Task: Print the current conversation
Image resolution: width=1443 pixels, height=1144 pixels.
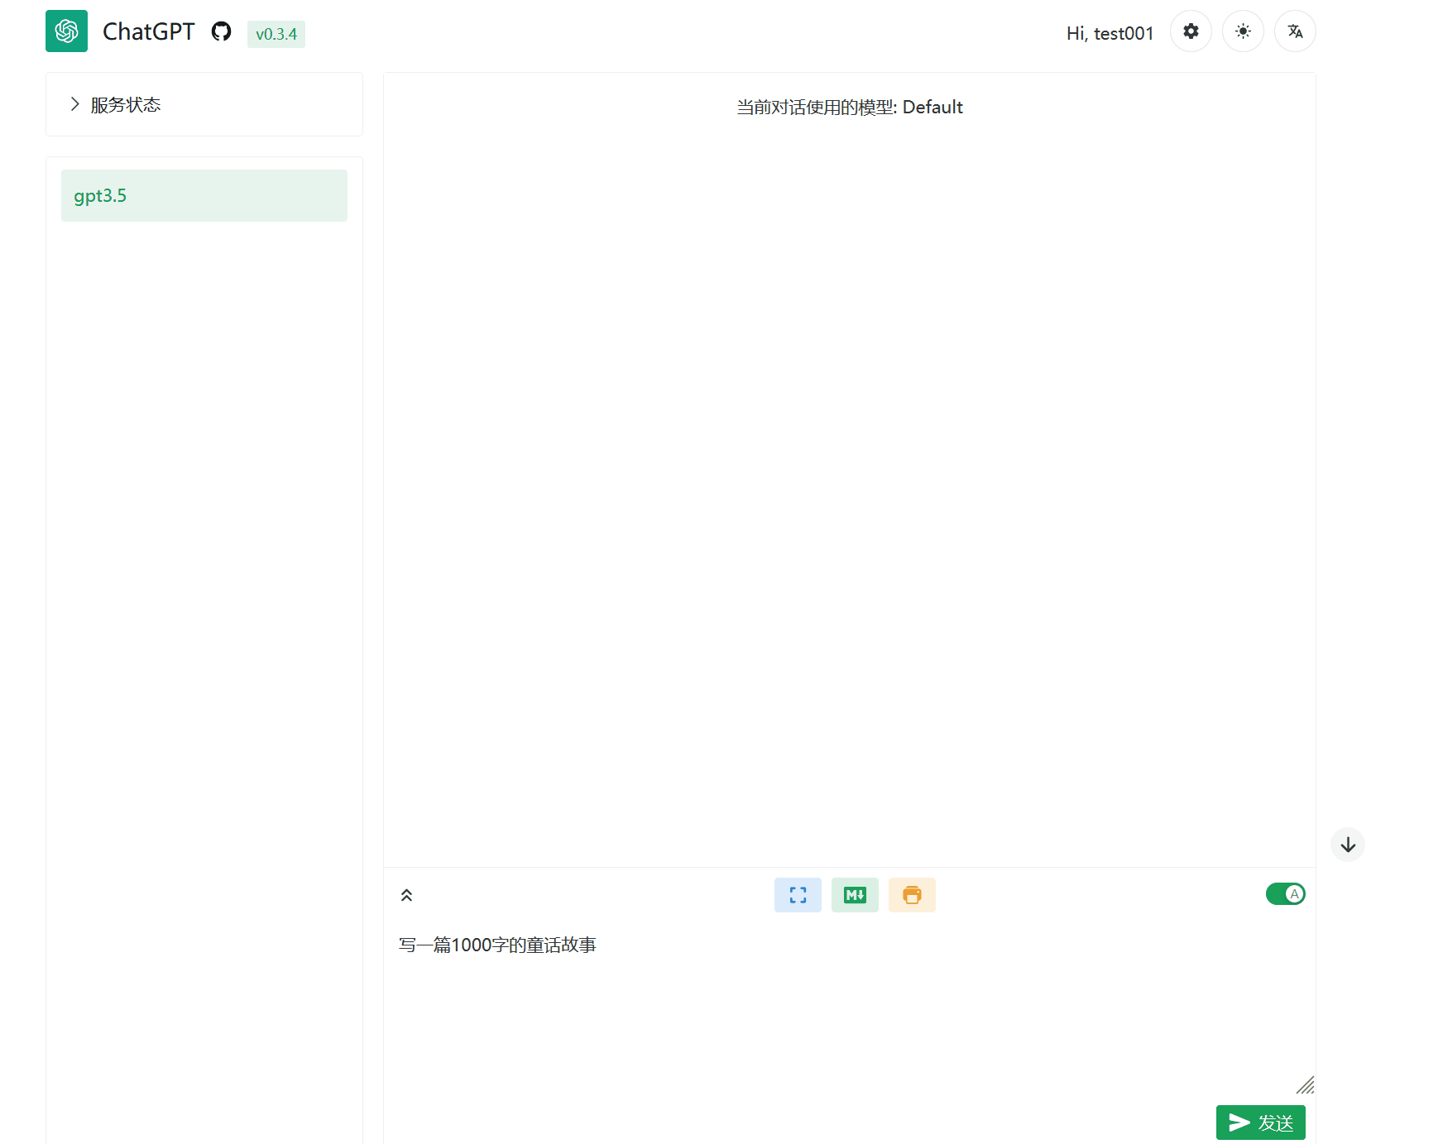Action: 912,894
